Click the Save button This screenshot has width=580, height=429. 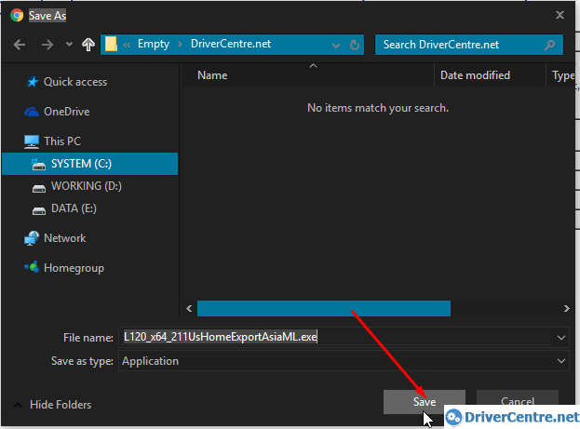point(424,402)
